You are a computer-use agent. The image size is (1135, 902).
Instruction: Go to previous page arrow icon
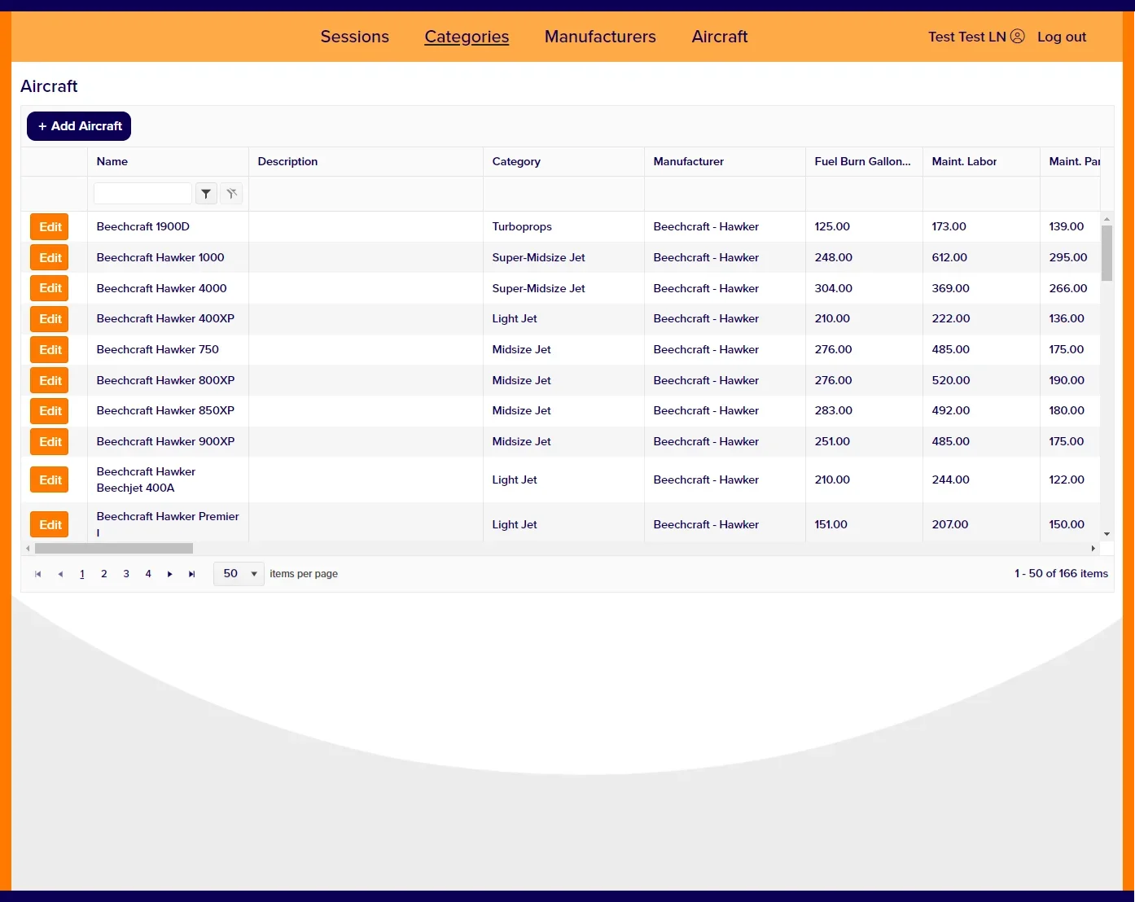60,574
